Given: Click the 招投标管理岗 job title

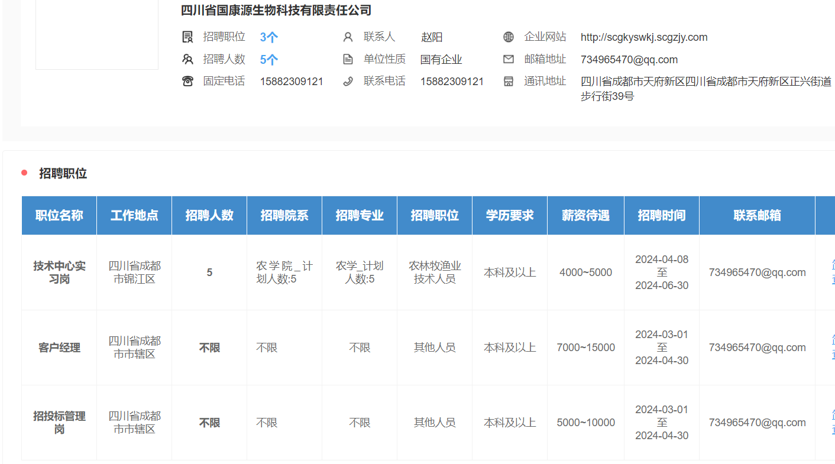Looking at the screenshot, I should 59,423.
